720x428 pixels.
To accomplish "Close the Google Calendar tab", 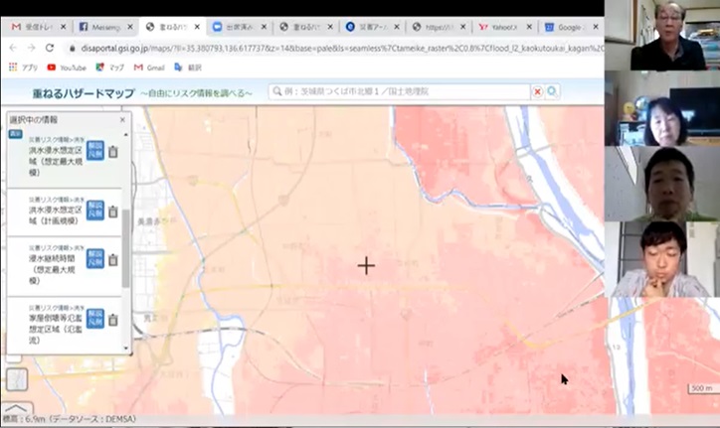I will click(x=596, y=27).
